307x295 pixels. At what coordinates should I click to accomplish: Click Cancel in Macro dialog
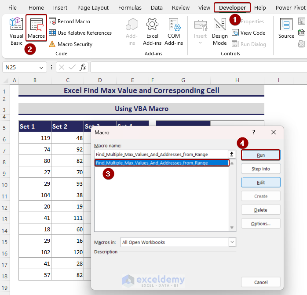[260, 282]
